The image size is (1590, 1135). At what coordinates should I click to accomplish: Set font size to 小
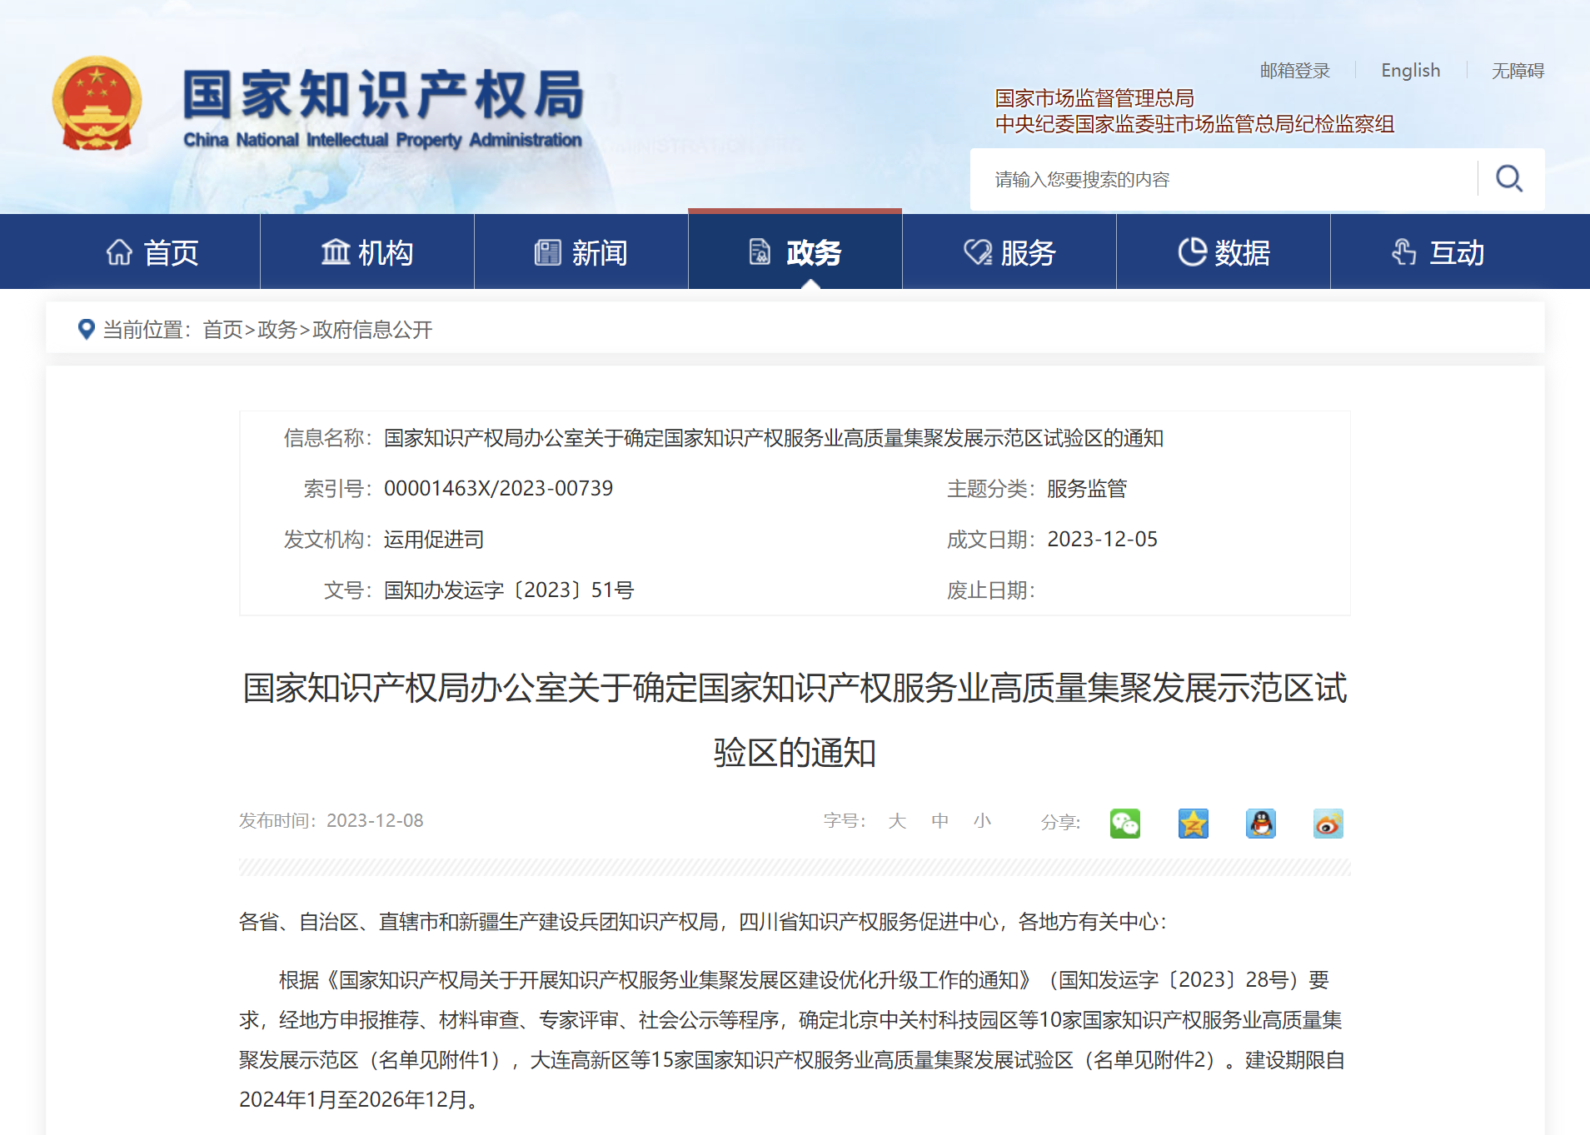click(982, 821)
